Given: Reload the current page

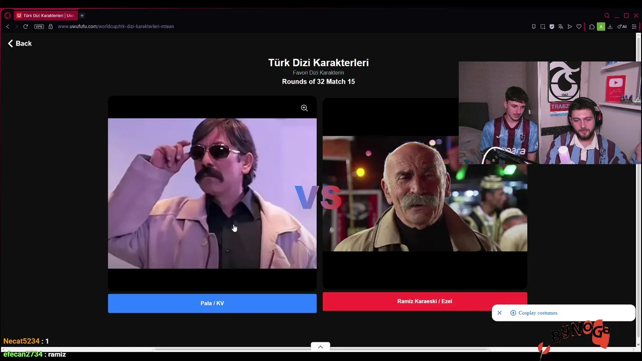Looking at the screenshot, I should pyautogui.click(x=26, y=27).
